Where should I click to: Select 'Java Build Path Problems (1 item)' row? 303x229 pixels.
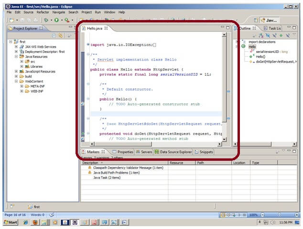coord(116,173)
